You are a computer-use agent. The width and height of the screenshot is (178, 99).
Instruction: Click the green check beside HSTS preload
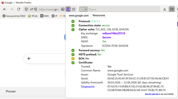(x=73, y=54)
